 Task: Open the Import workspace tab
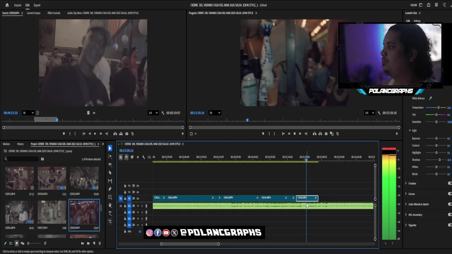[18, 5]
